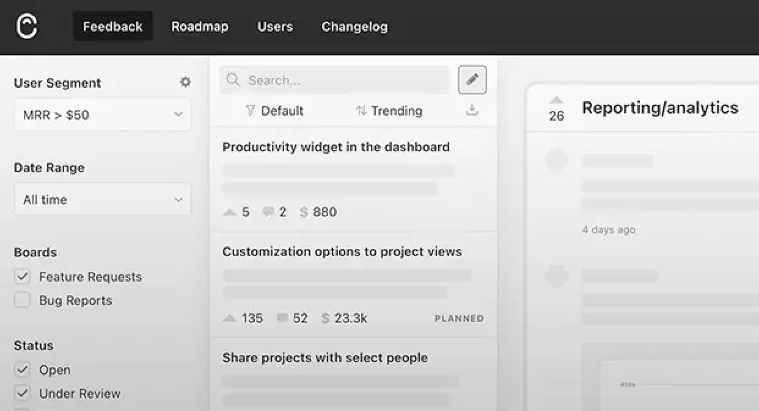Viewport: 759px width, 411px height.
Task: Expand the MRR > $50 segment dropdown
Action: pos(102,115)
